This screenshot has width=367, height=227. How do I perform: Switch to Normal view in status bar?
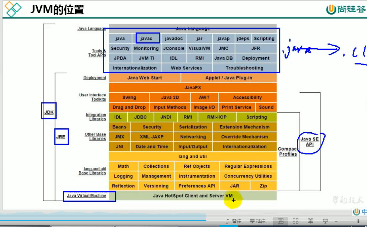[280, 221]
